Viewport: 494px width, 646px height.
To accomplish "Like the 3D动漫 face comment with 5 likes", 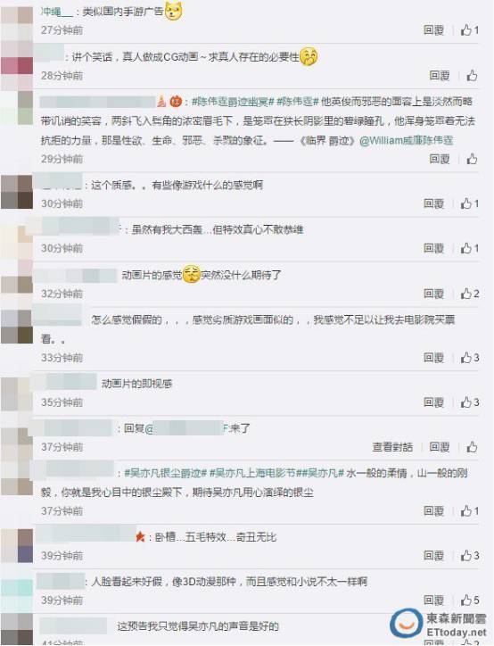I will click(x=470, y=600).
